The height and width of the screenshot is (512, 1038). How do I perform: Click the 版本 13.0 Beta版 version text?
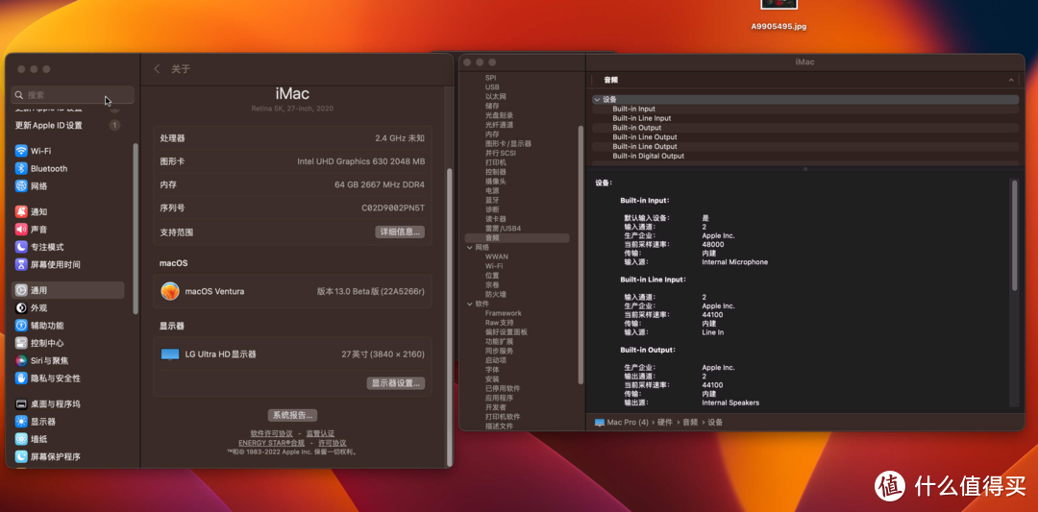(x=371, y=291)
